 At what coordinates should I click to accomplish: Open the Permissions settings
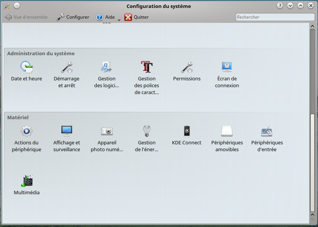tap(187, 67)
